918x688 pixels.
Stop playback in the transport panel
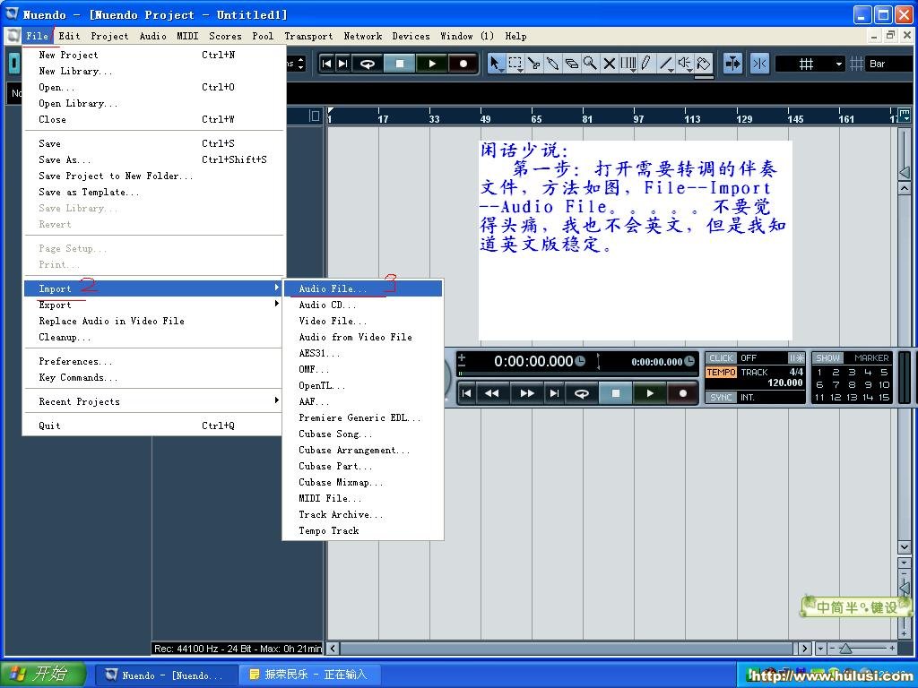tap(615, 393)
